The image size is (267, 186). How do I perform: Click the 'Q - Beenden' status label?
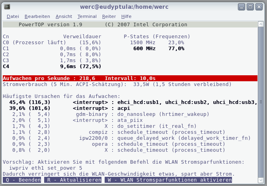(22, 180)
